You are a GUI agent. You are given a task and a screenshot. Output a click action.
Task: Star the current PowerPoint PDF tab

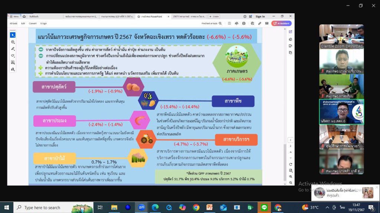point(138,17)
